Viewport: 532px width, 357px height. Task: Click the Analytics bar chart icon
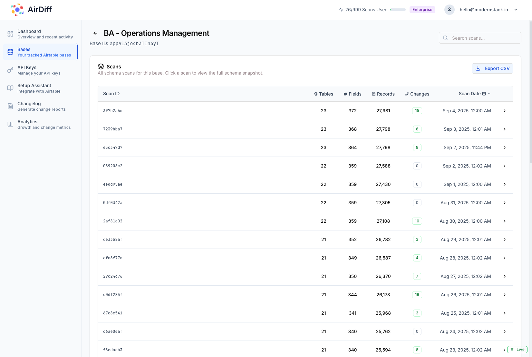pos(10,124)
